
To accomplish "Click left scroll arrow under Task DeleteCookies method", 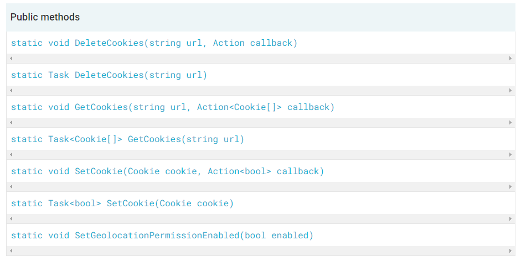I will (x=11, y=91).
